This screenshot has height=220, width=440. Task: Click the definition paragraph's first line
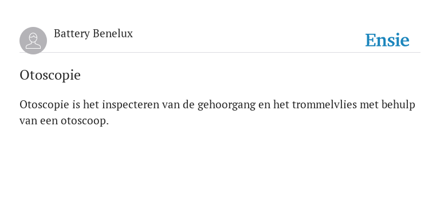click(x=217, y=105)
